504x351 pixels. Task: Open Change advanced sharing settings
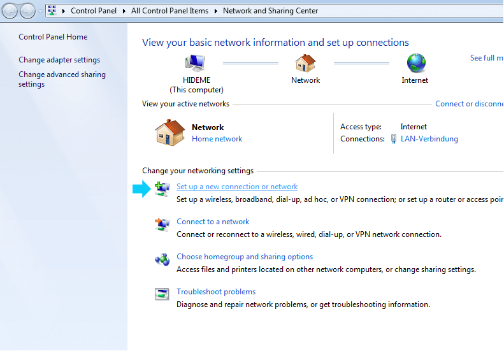tap(62, 79)
